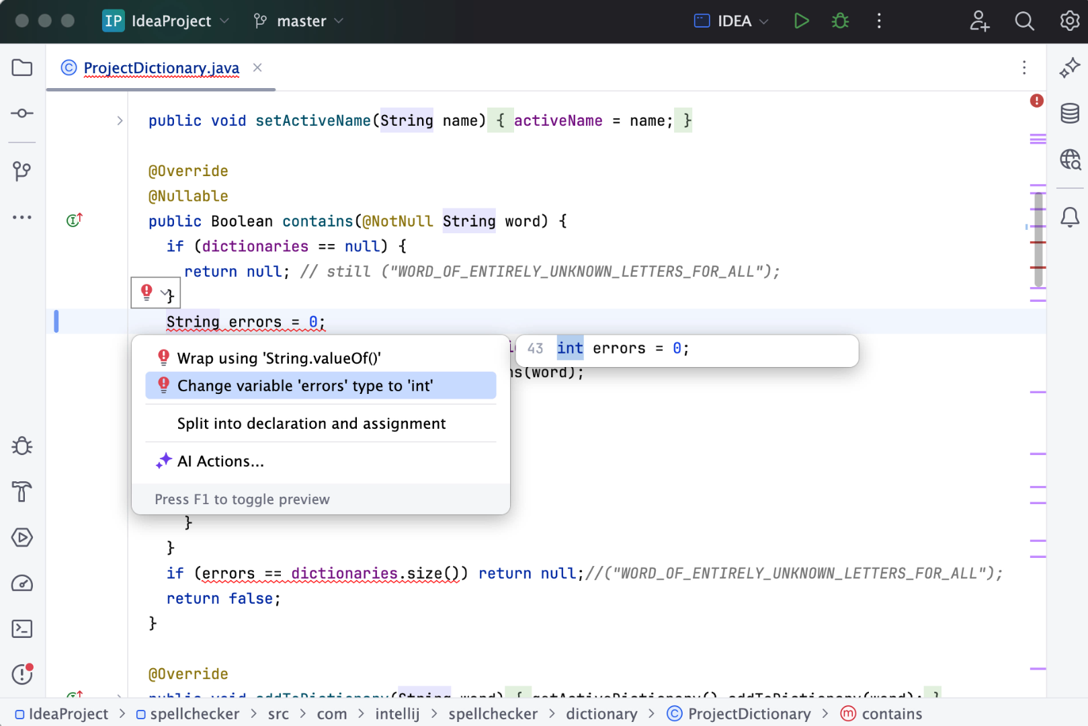Click the editor vertical scrollbar thumb

click(1039, 239)
